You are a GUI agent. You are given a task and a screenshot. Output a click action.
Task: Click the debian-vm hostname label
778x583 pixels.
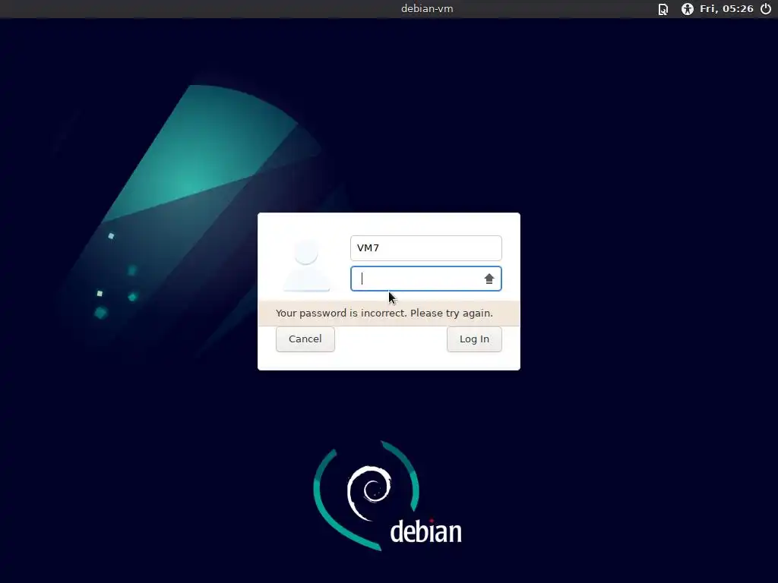click(427, 9)
